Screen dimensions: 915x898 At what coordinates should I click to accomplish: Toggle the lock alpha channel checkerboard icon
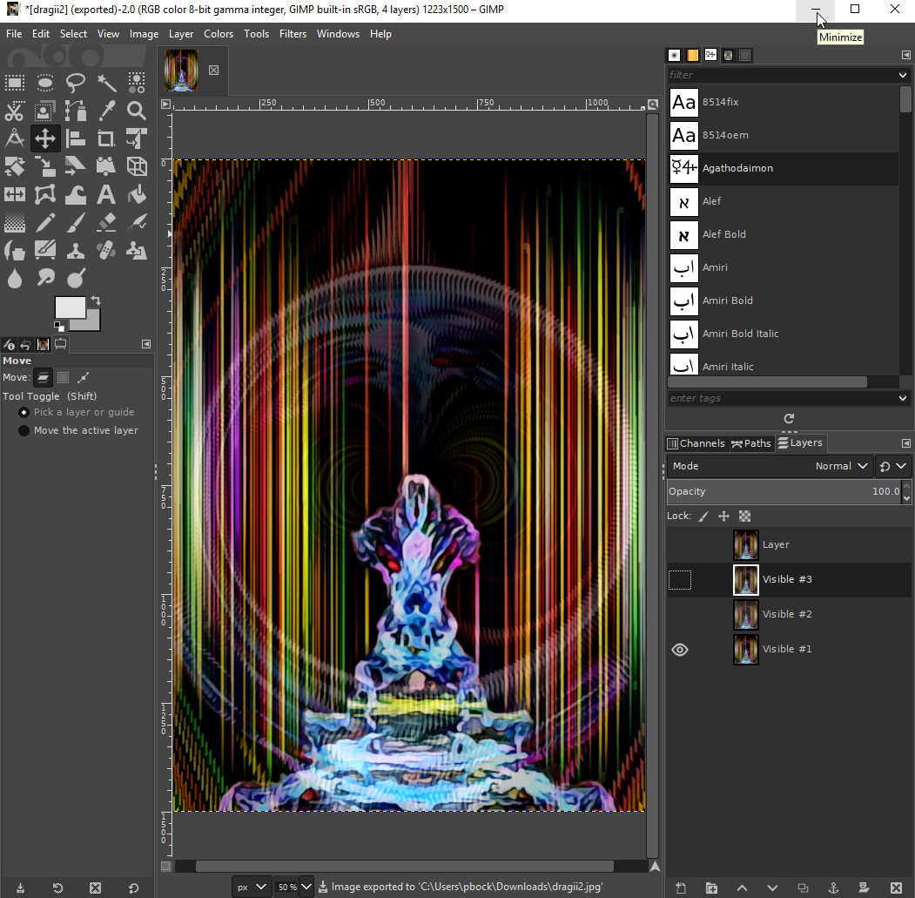pos(744,516)
